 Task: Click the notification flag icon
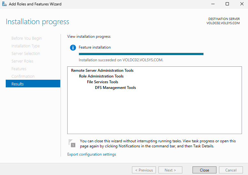pyautogui.click(x=72, y=143)
